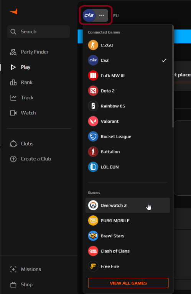Open Missions from the sidebar

tap(31, 269)
